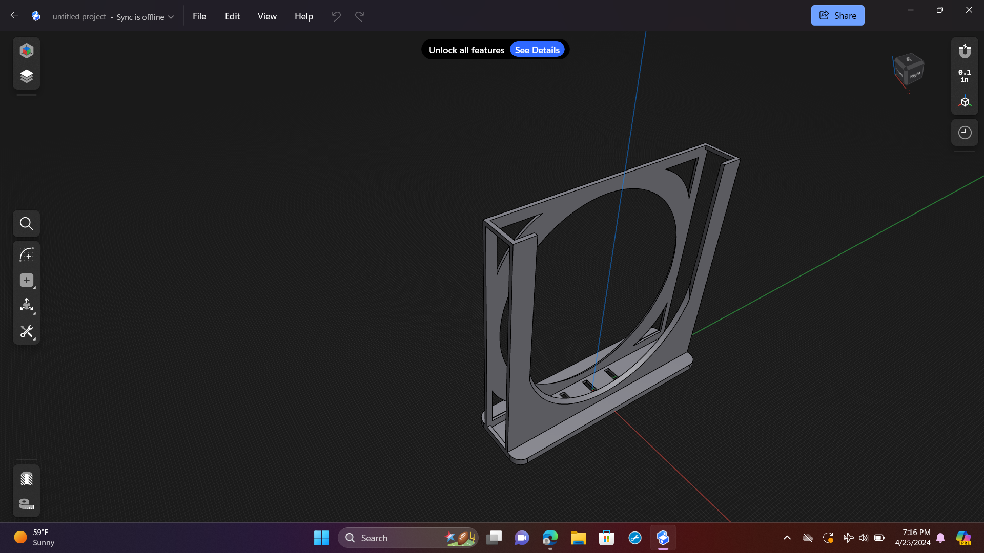The height and width of the screenshot is (553, 984).
Task: Toggle axis grid visibility
Action: pyautogui.click(x=965, y=101)
